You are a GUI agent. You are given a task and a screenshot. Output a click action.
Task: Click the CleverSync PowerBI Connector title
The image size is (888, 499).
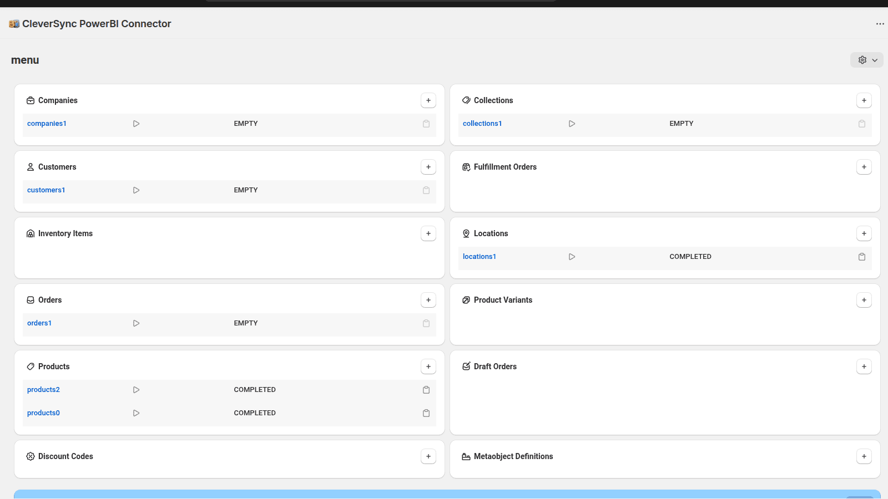(97, 24)
